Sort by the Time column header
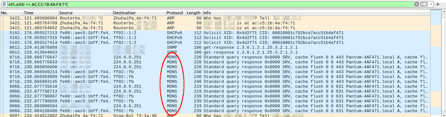 click(41, 13)
